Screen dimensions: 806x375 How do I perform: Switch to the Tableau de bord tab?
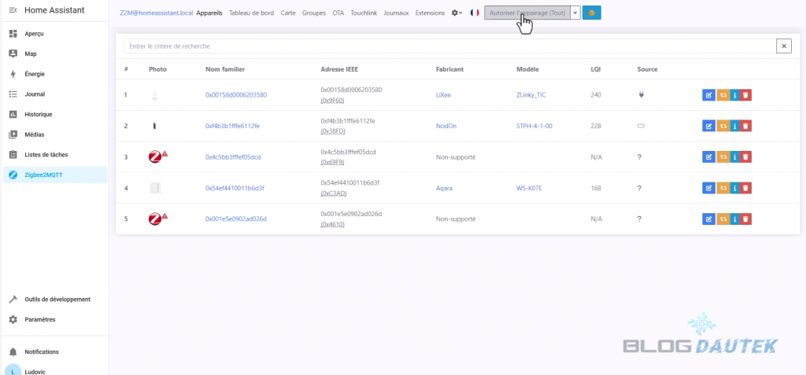(x=251, y=13)
